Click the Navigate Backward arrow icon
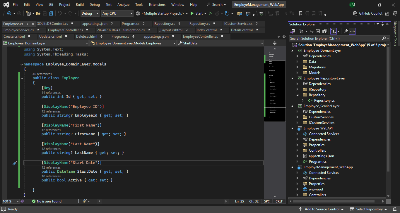 (x=9, y=13)
